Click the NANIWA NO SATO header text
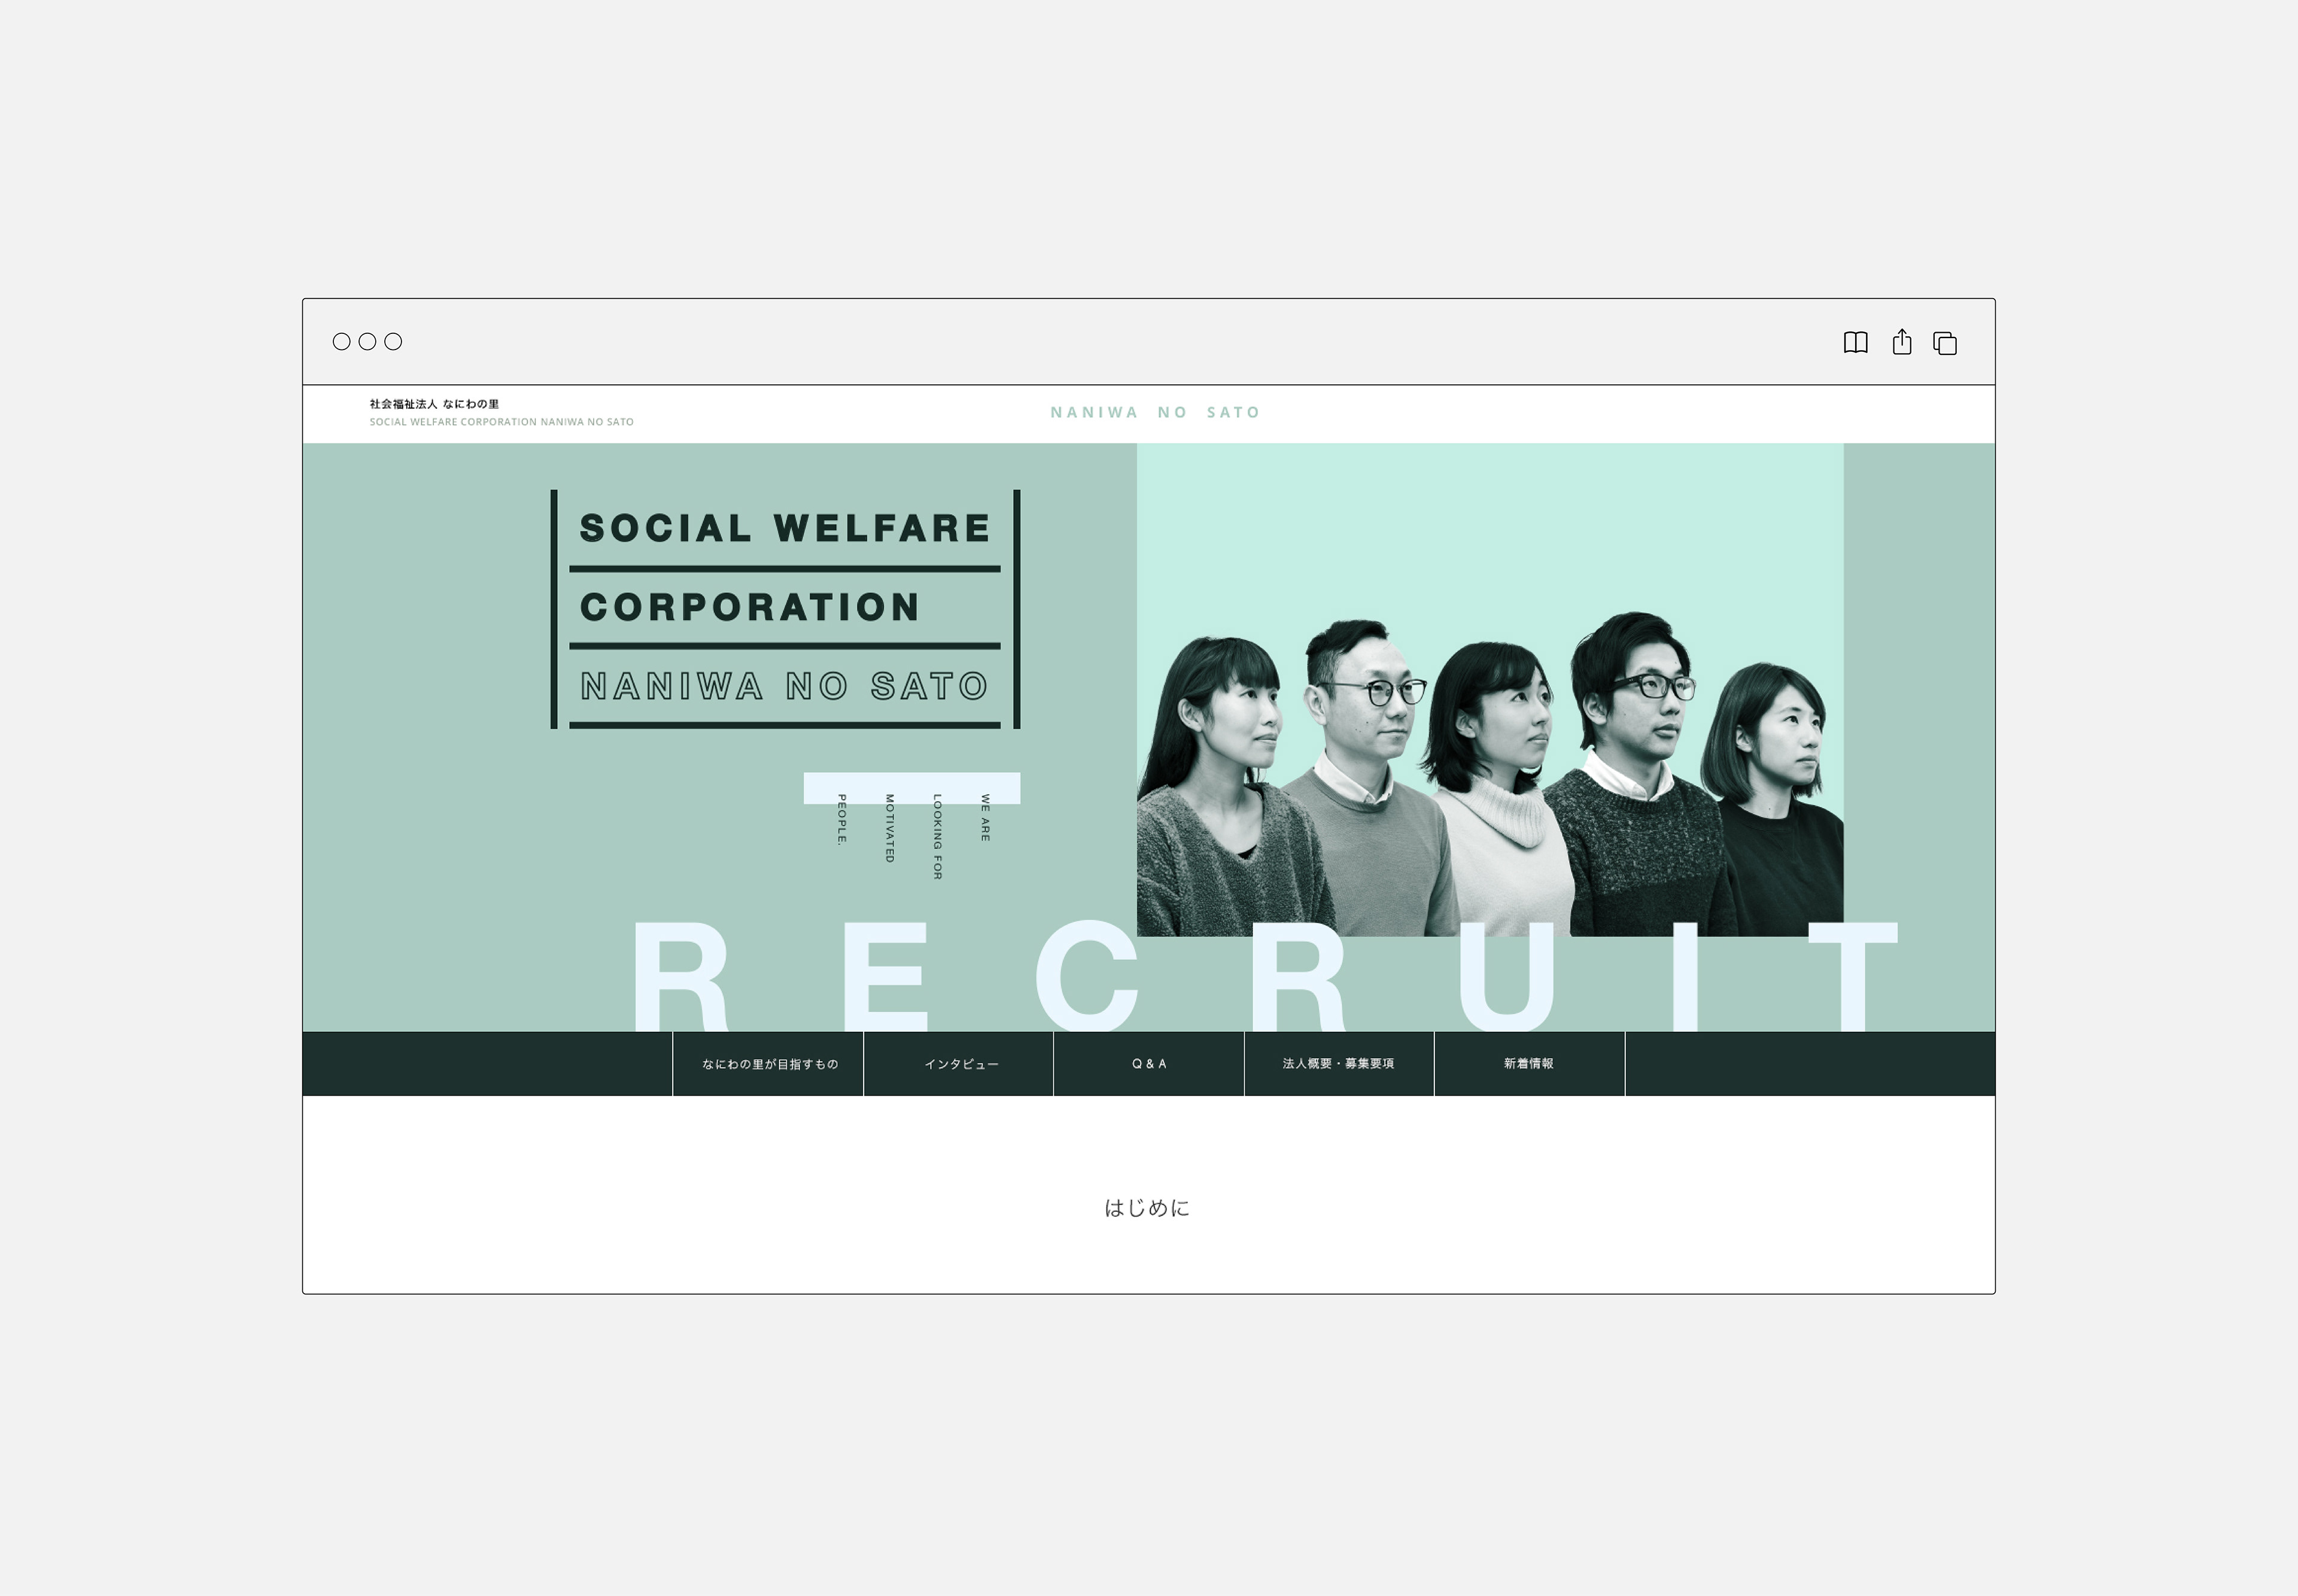2298x1596 pixels. pyautogui.click(x=1155, y=412)
